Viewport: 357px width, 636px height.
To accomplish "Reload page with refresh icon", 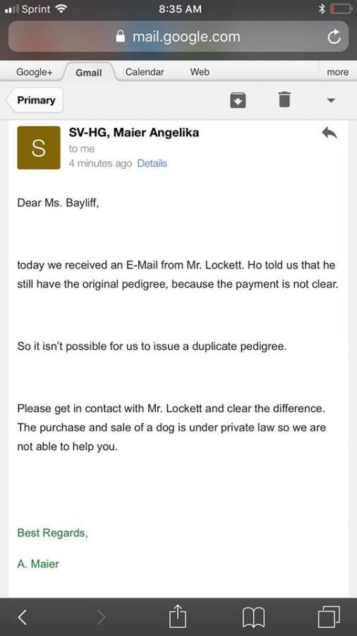I will tap(334, 37).
